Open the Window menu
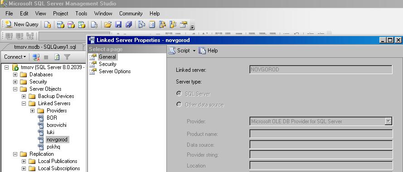The height and width of the screenshot is (172, 403). coord(103,14)
